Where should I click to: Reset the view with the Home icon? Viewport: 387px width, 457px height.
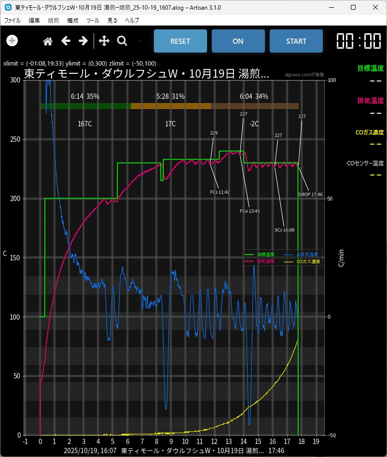(x=48, y=41)
